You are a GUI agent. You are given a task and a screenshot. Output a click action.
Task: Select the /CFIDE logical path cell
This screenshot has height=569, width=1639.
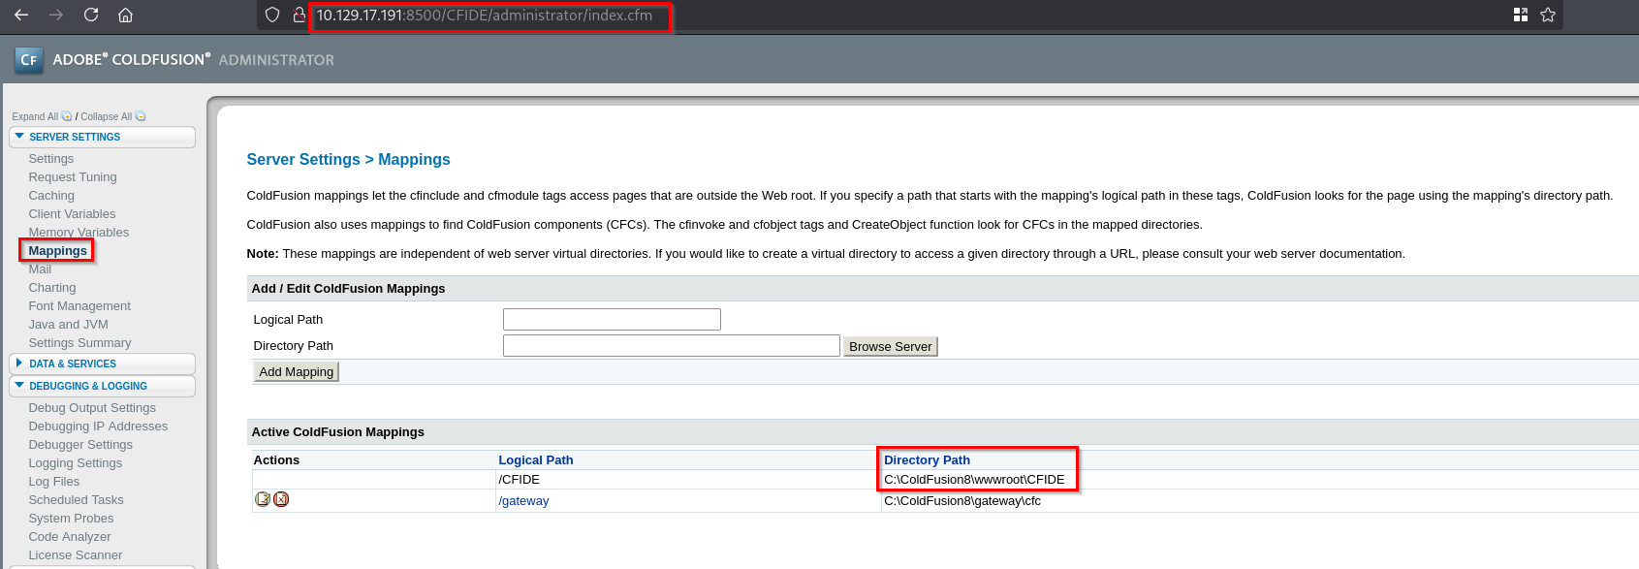519,480
